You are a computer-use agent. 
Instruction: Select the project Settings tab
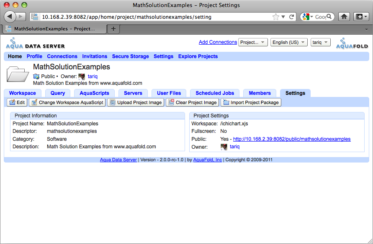[295, 93]
